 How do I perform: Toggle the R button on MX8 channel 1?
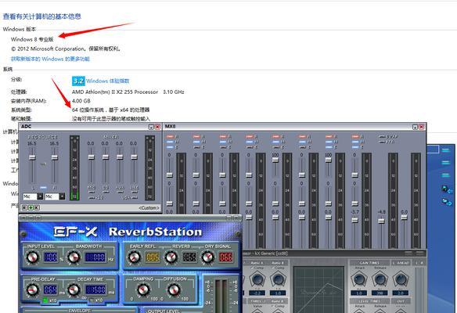(170, 136)
